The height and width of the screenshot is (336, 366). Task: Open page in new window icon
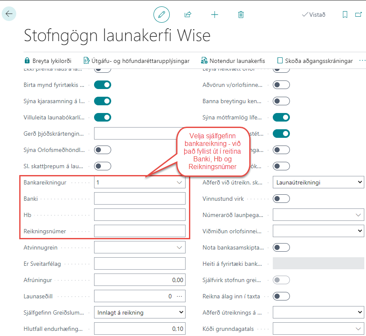pyautogui.click(x=358, y=15)
